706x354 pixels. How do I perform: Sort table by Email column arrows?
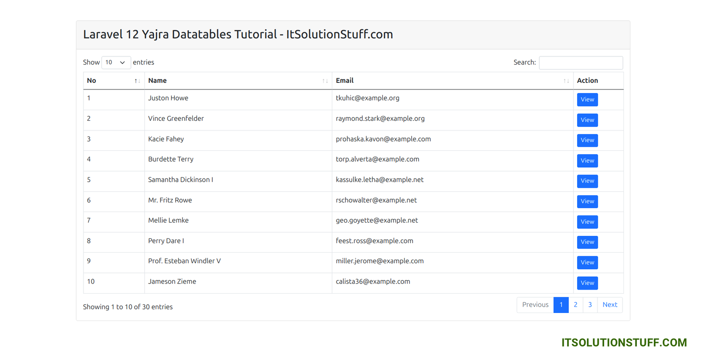(x=566, y=81)
